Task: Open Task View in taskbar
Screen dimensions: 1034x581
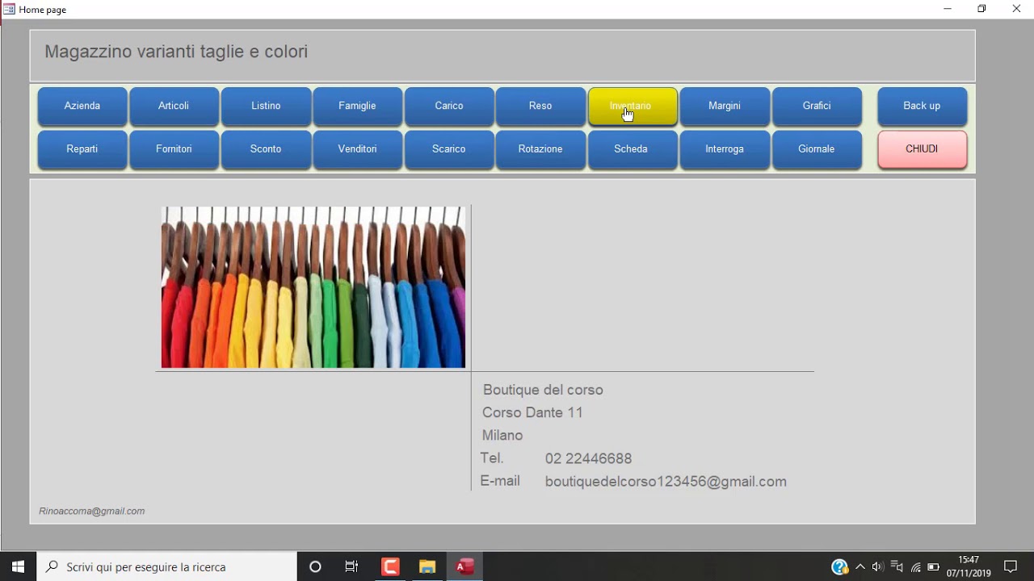Action: click(x=351, y=566)
